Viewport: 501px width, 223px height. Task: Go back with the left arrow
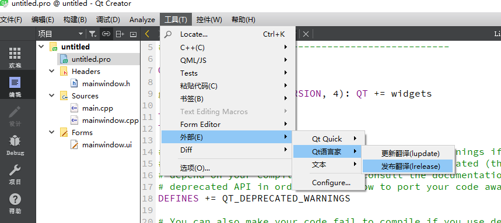point(147,34)
